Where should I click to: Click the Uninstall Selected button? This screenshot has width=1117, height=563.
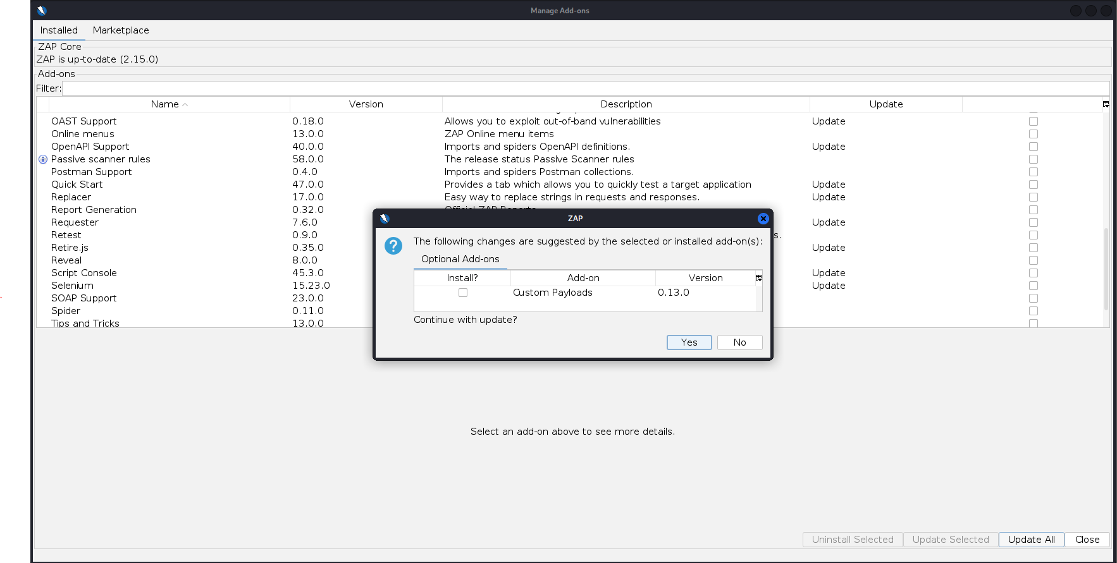[853, 540]
